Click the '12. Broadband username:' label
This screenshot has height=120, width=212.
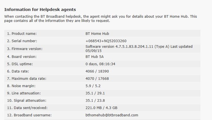coord(29,115)
